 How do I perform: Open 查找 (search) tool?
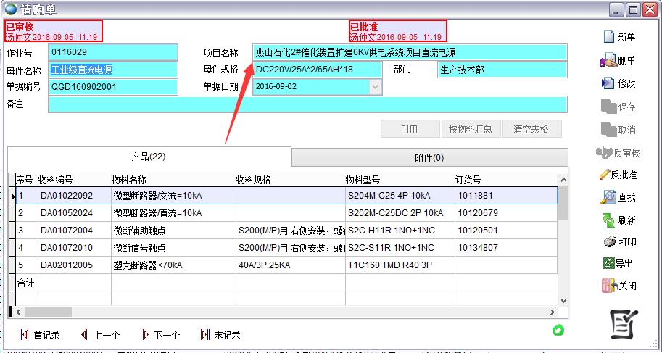tap(608, 197)
